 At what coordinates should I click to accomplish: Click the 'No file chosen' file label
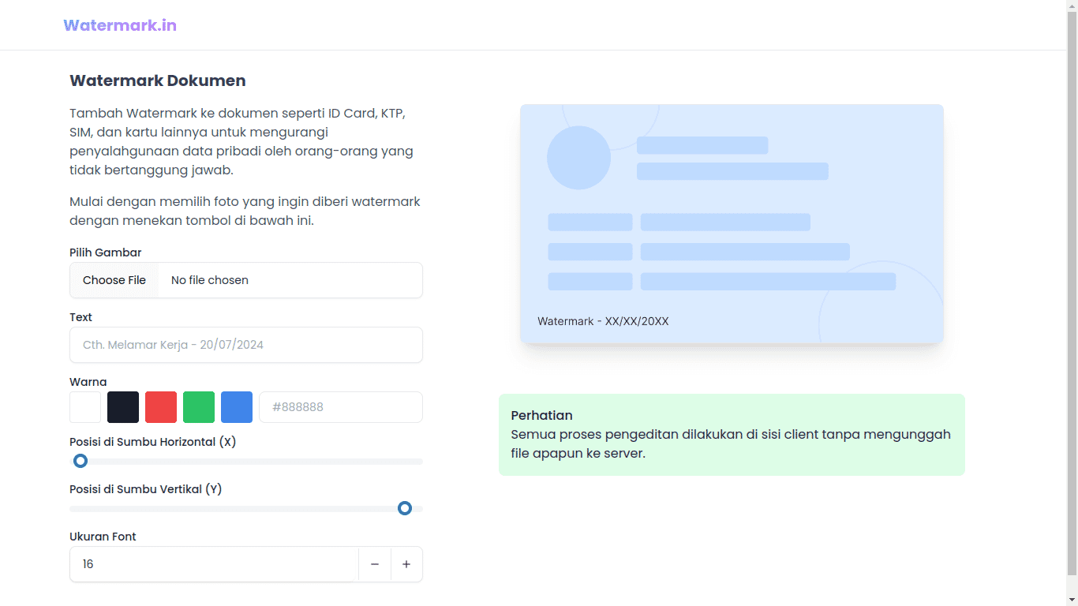(x=210, y=280)
